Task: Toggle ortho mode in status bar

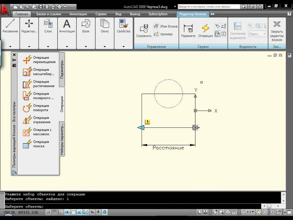Action: coord(61,212)
